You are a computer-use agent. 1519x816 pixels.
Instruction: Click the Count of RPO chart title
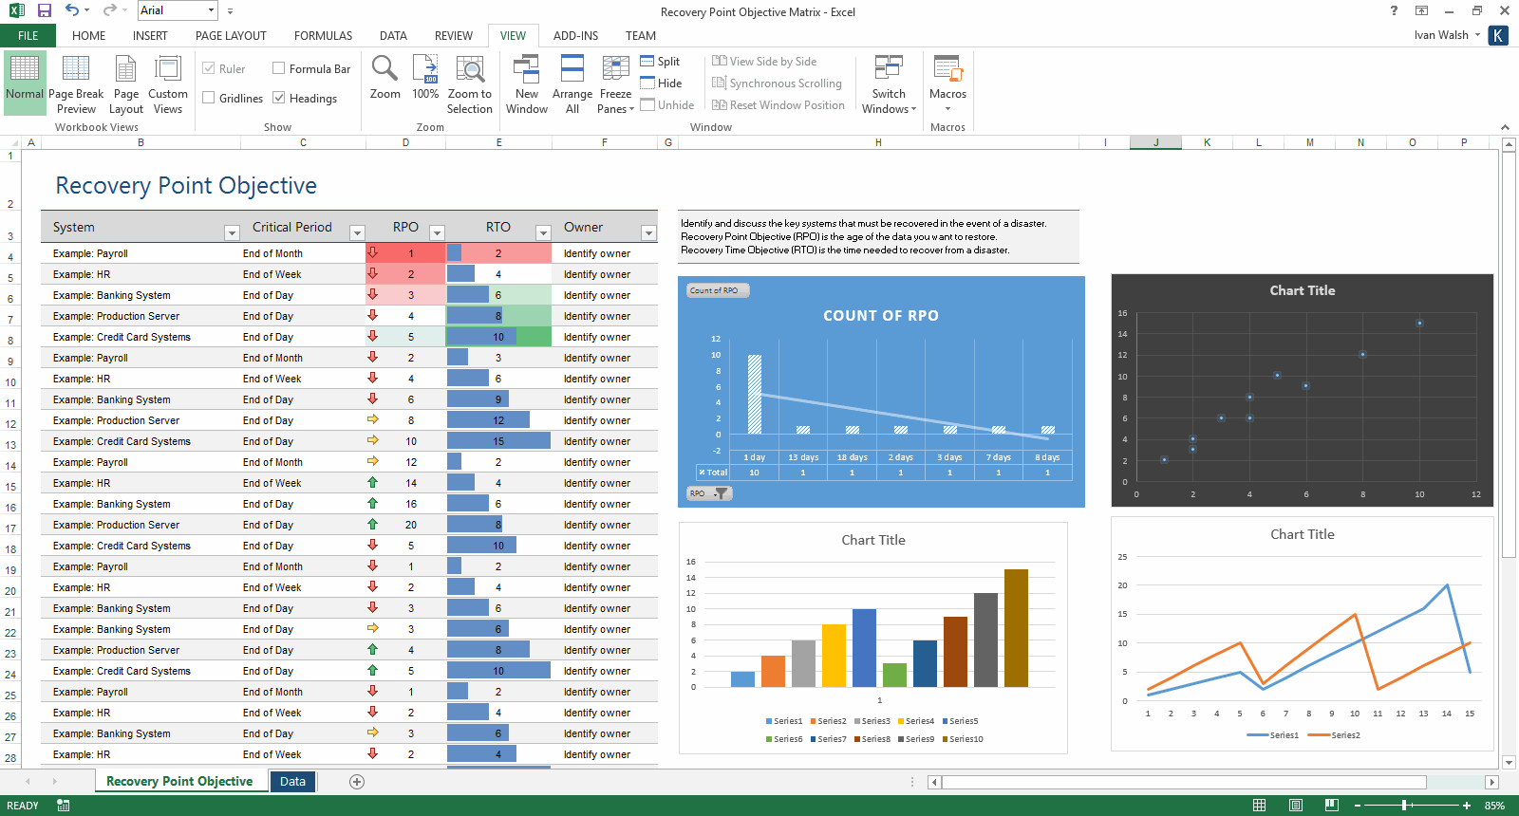(880, 316)
